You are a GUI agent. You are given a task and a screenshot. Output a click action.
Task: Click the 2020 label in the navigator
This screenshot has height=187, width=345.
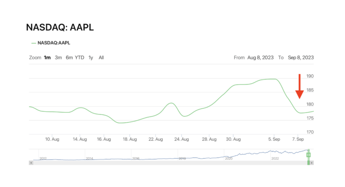(x=229, y=159)
